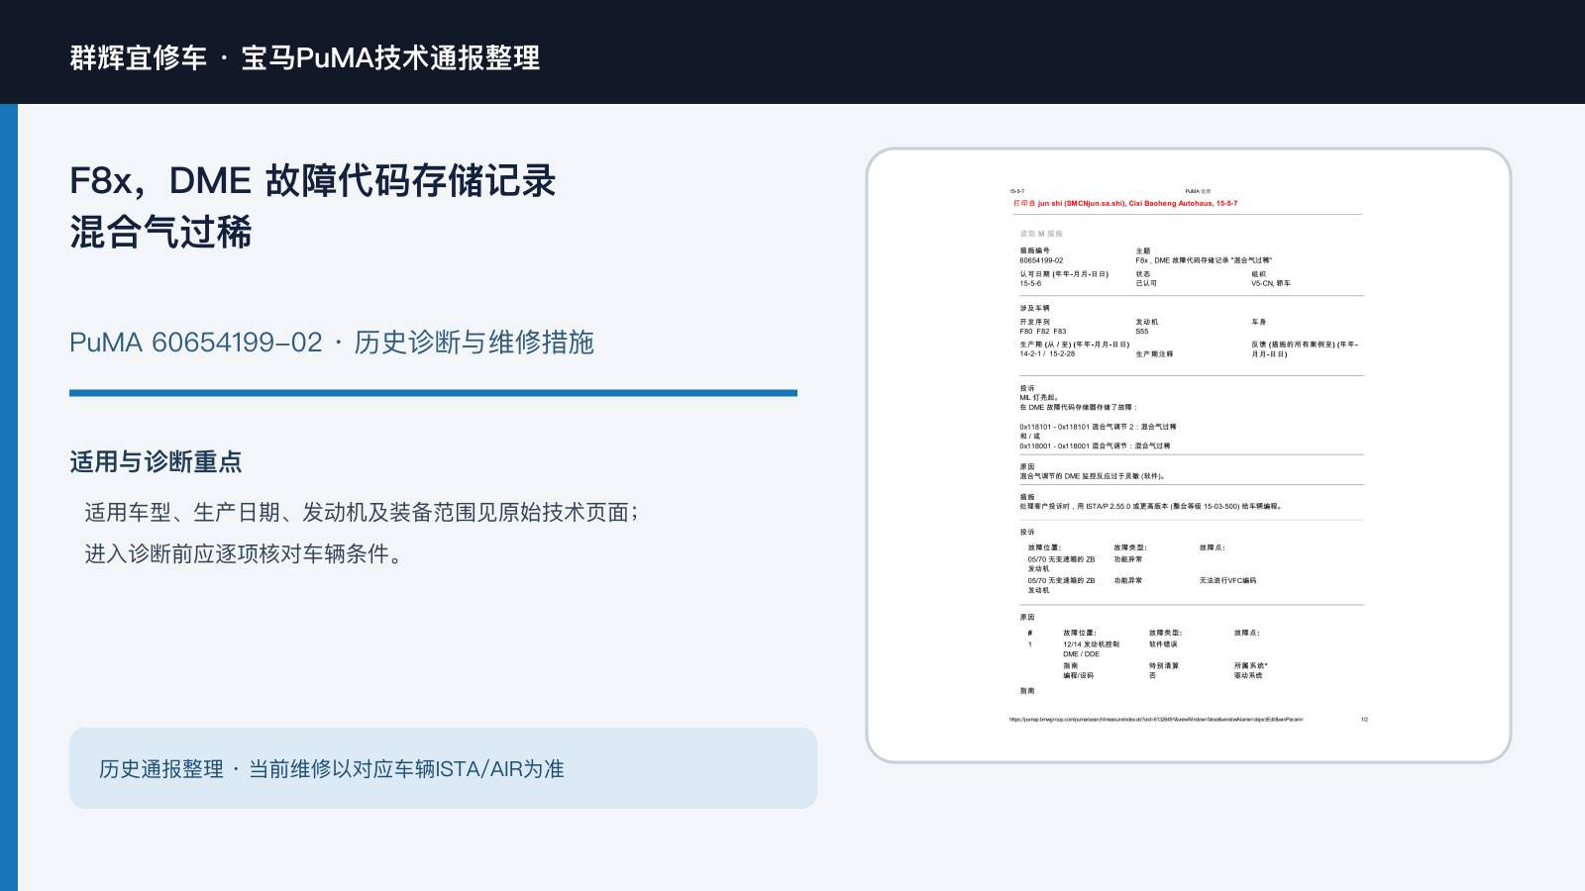The image size is (1585, 891).
Task: Click the footer URL in the document
Action: [x=1156, y=720]
